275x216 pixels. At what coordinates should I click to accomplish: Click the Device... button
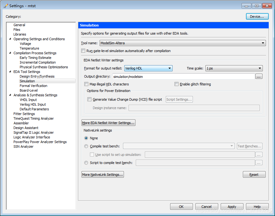click(x=257, y=17)
